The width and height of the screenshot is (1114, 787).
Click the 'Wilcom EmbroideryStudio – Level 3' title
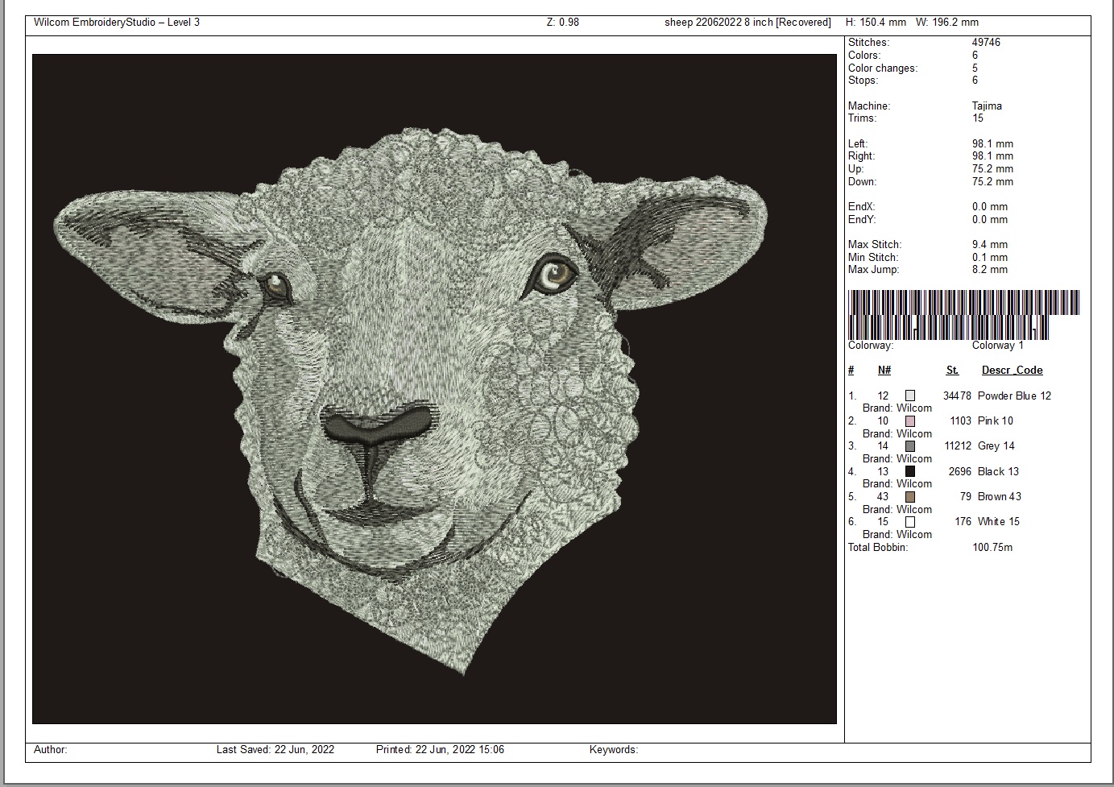[117, 23]
